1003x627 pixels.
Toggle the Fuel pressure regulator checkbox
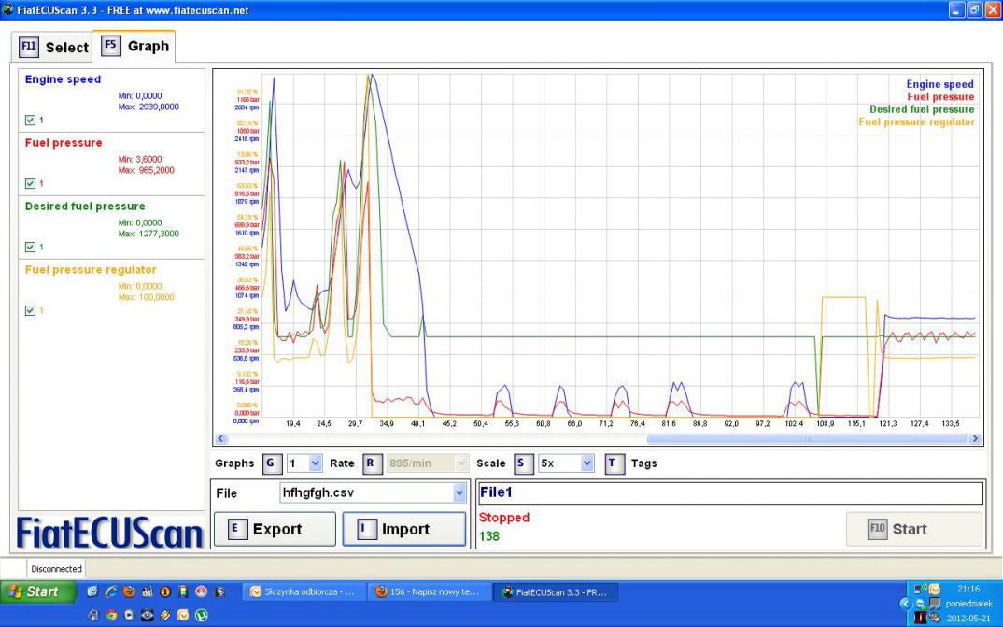point(31,310)
